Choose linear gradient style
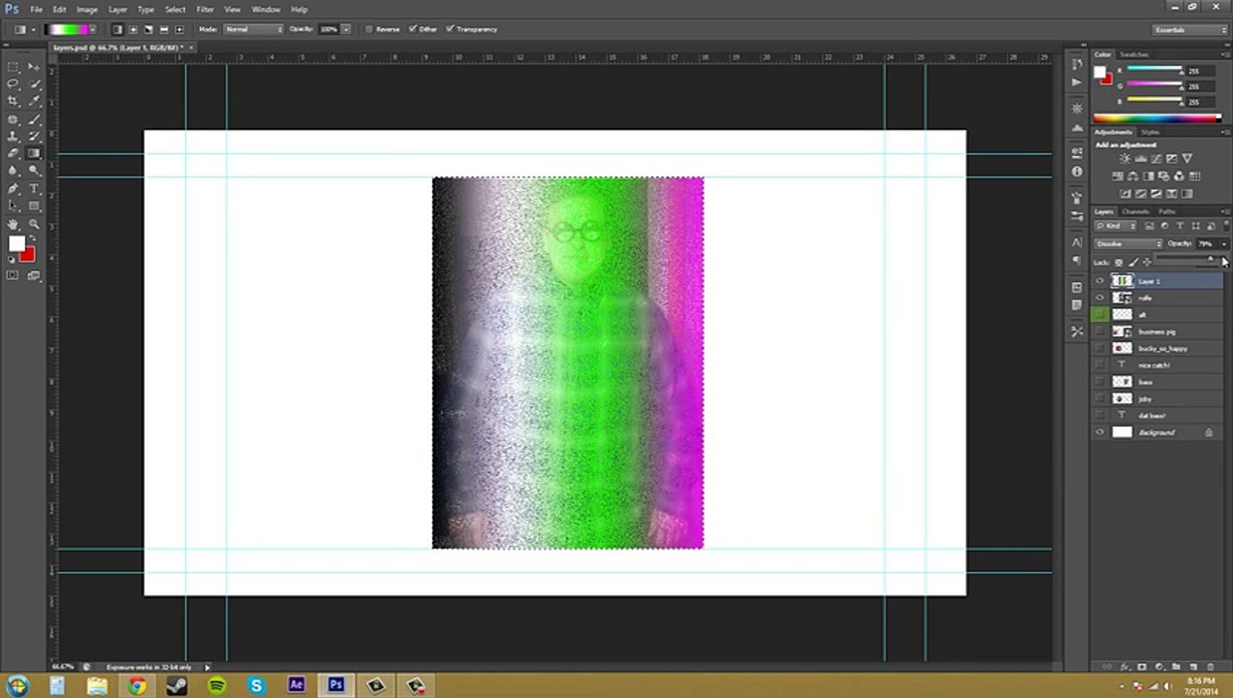Image resolution: width=1233 pixels, height=698 pixels. pos(117,29)
